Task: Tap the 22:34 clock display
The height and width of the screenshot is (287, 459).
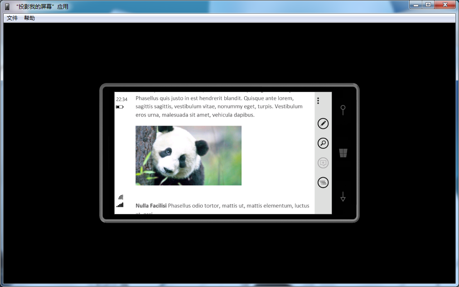Action: point(121,99)
